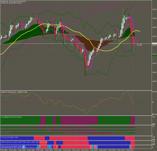
Task: Select the 134.55 value on the price axis
Action: (x=154, y=81)
